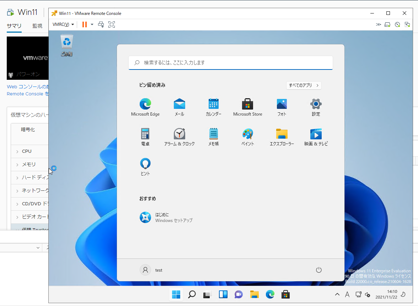Open the Recycle Bin (ごみ箱) desktop icon
Viewport: 418px width, 306px height.
click(67, 45)
